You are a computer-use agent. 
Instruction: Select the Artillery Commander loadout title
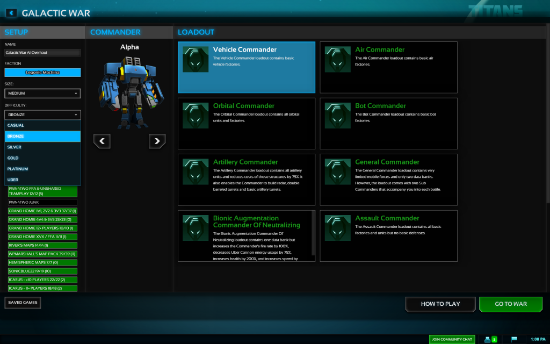[245, 162]
